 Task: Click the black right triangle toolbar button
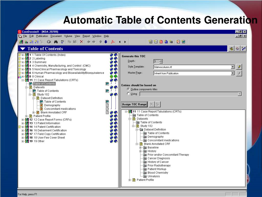125,42
